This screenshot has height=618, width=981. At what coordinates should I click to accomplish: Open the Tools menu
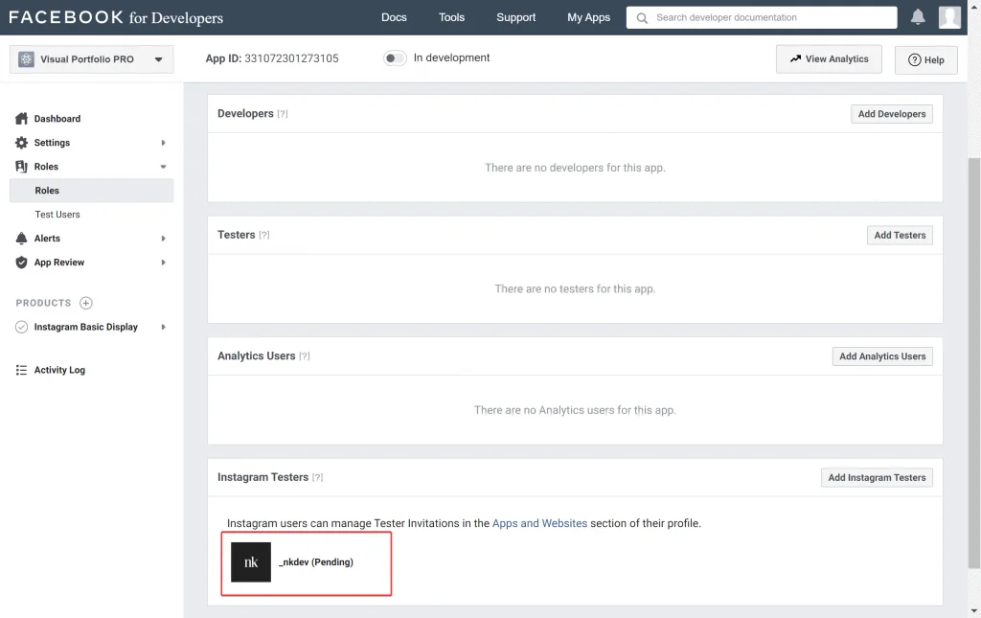[451, 17]
